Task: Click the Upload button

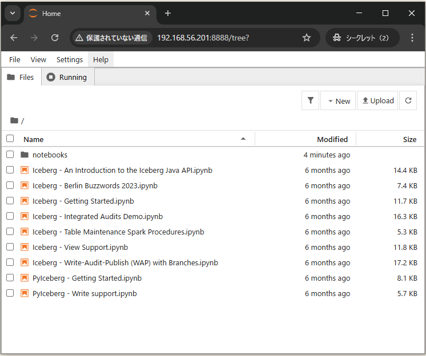Action: pyautogui.click(x=377, y=100)
